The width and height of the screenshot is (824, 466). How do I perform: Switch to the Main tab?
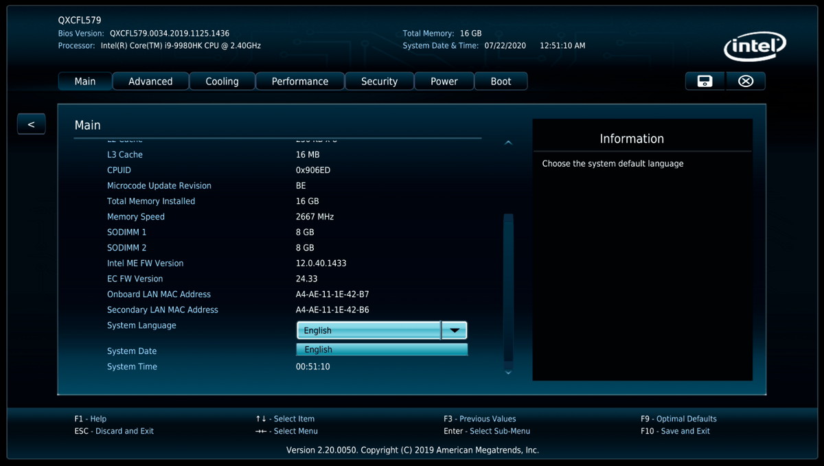(x=85, y=81)
